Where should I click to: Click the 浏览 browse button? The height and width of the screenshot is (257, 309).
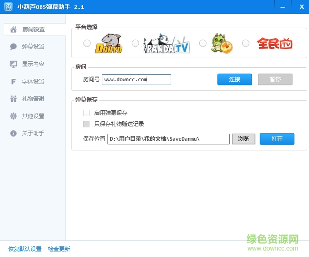[x=244, y=139]
